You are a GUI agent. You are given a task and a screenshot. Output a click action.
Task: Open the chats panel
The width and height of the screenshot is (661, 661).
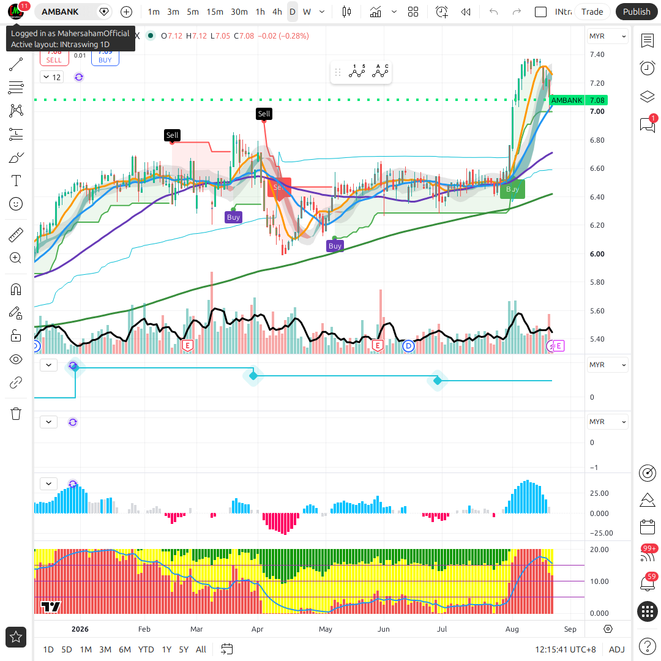coord(648,124)
